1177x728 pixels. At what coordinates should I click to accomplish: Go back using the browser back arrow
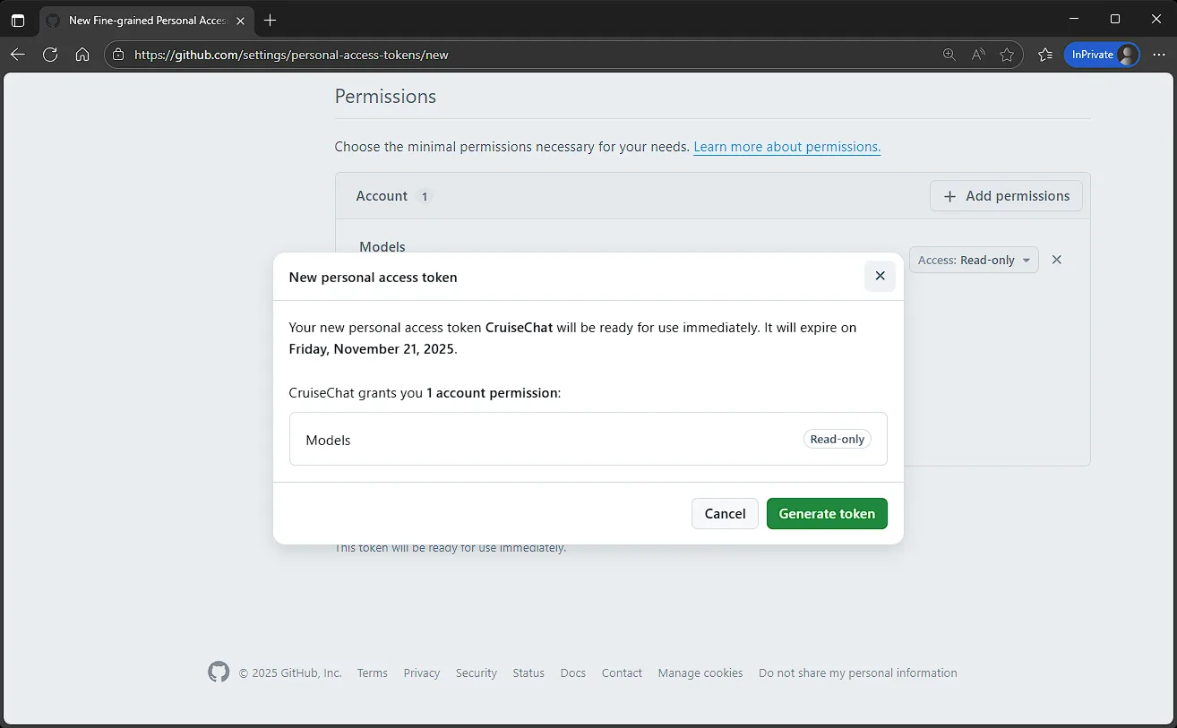pyautogui.click(x=18, y=55)
